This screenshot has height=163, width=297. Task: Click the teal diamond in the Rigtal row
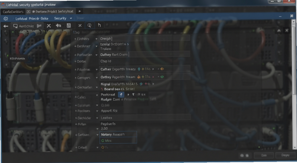[x=141, y=84]
